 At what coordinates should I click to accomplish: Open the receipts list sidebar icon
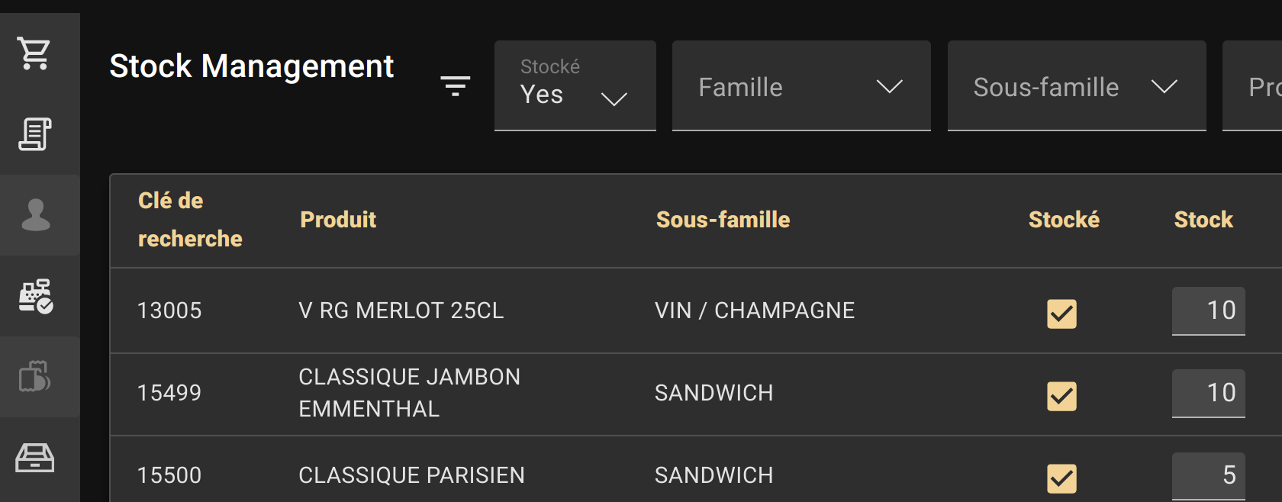(x=35, y=134)
